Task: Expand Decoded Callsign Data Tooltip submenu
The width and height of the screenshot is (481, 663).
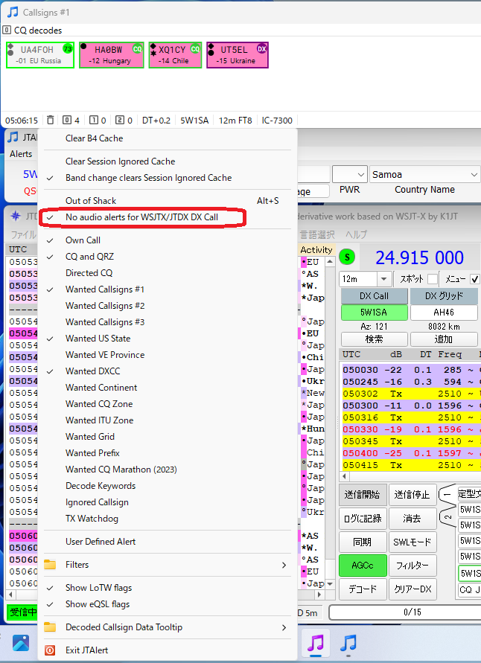Action: (x=168, y=627)
